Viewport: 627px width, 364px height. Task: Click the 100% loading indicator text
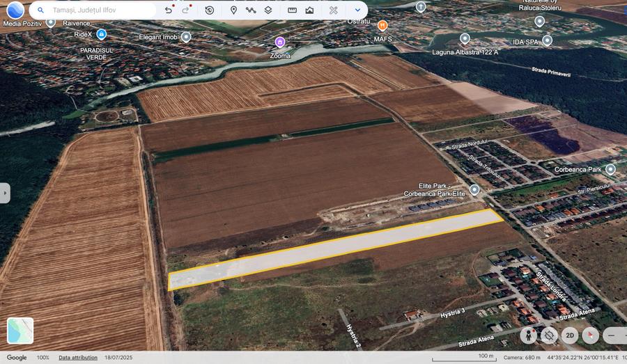[x=42, y=358]
